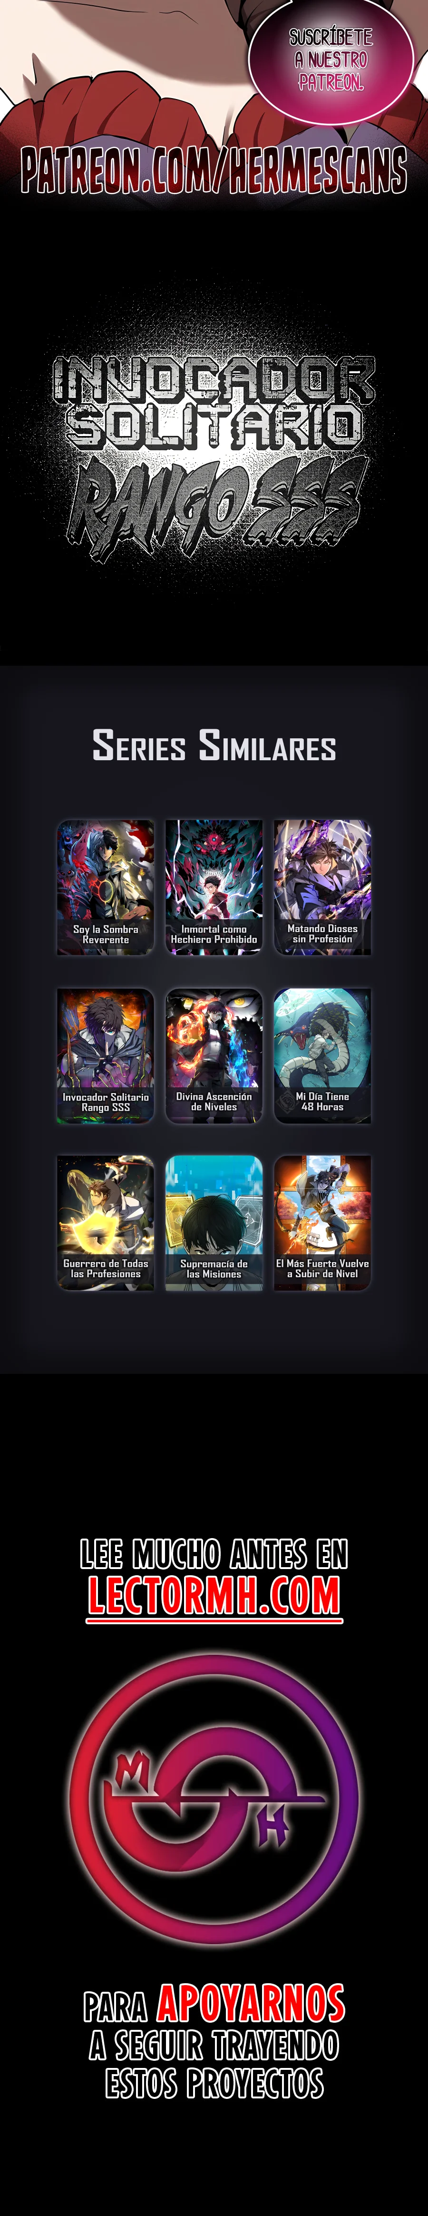Open Supremacía de las Misiones card
Screen dimensions: 428x2216
(x=214, y=1222)
